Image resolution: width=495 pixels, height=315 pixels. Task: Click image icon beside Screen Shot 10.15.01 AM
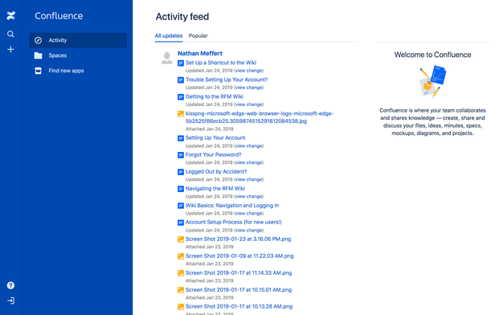point(181,290)
